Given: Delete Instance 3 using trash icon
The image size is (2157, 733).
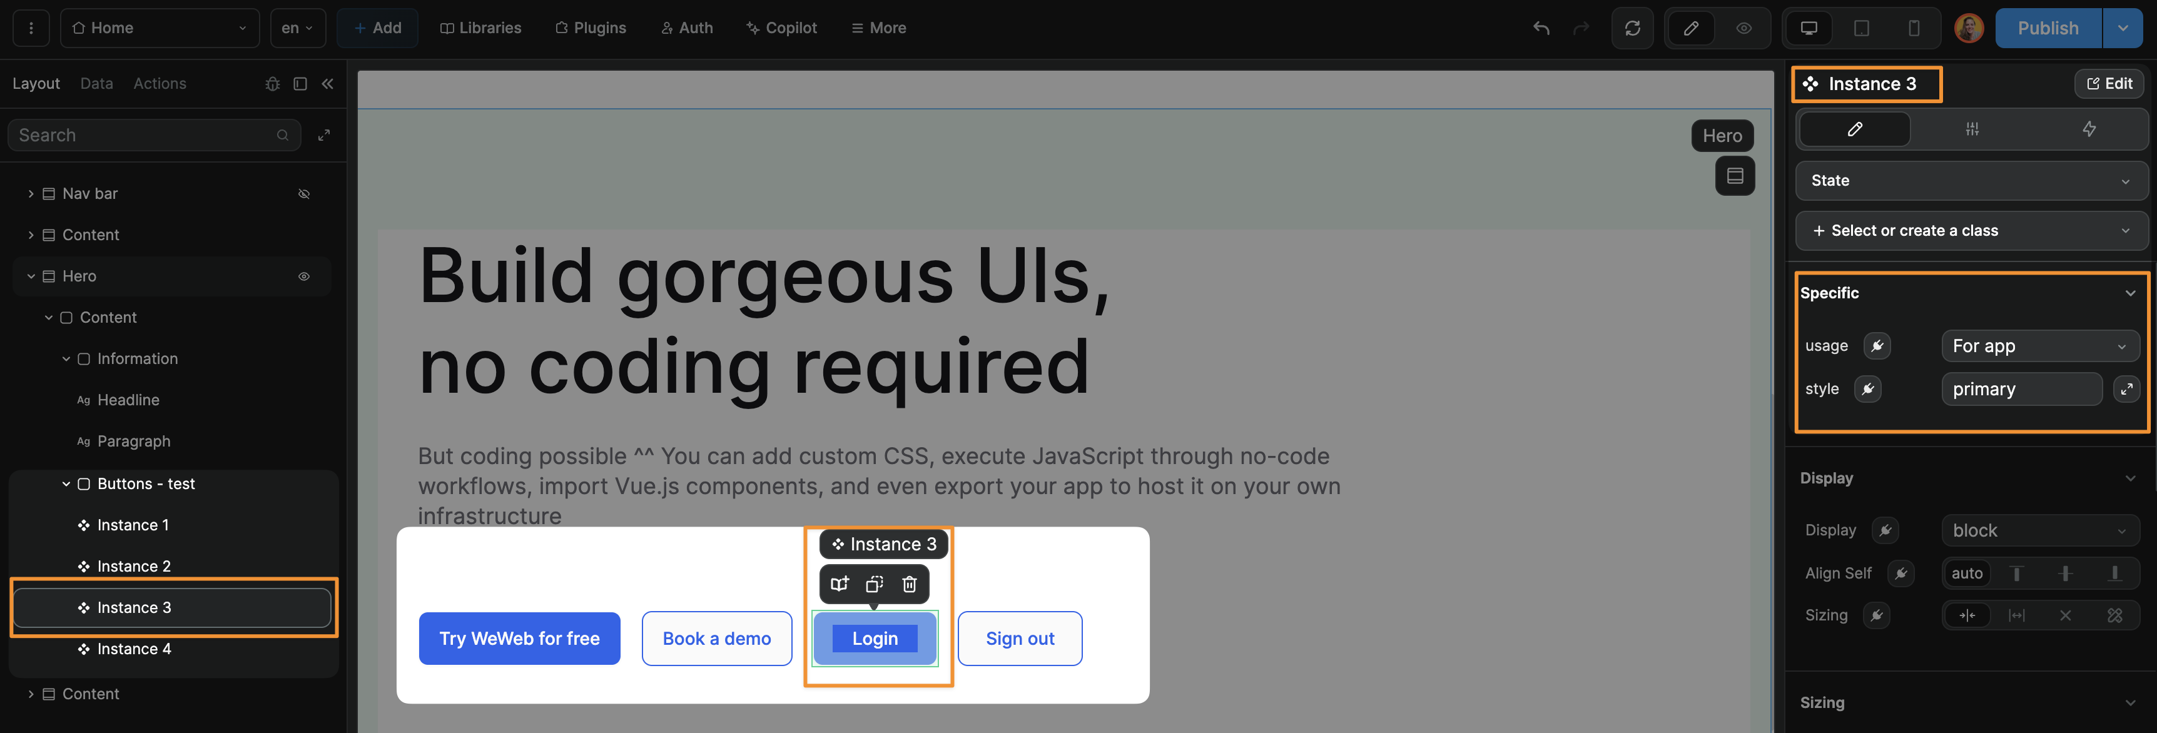Looking at the screenshot, I should tap(910, 584).
